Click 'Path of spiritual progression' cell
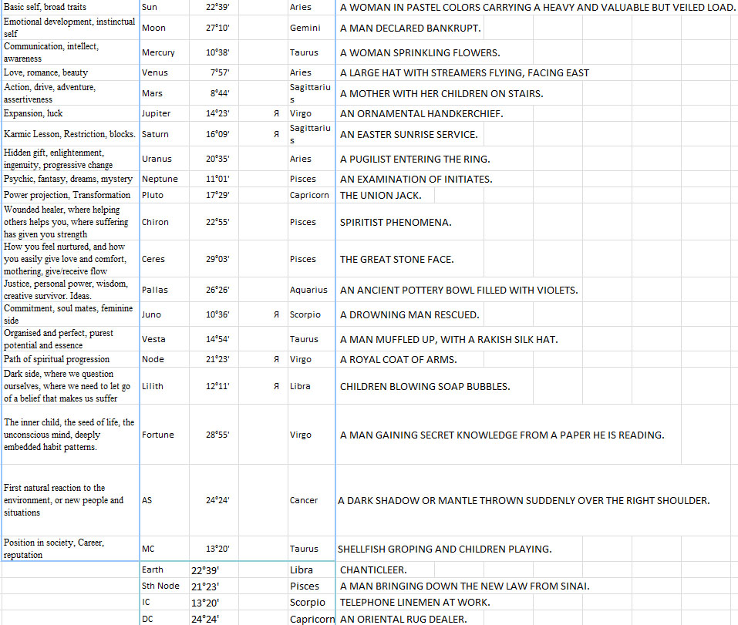Image resolution: width=738 pixels, height=625 pixels. 71,359
